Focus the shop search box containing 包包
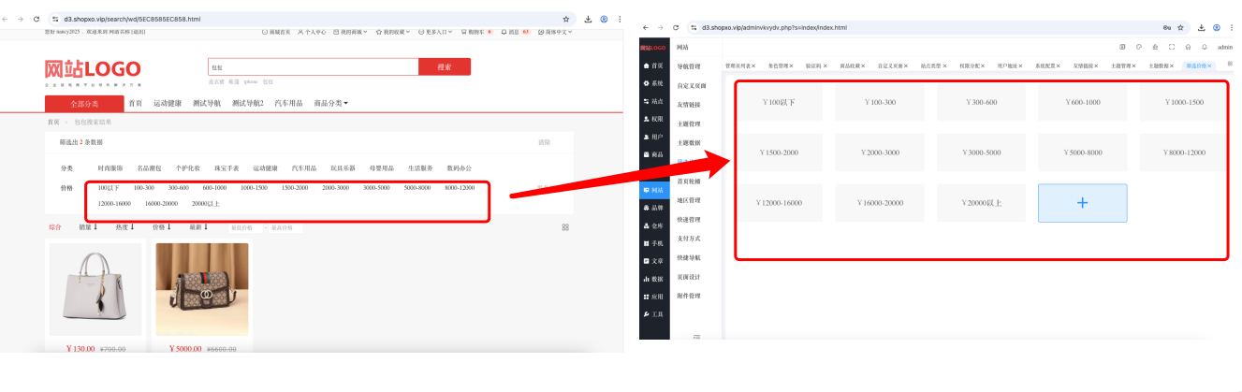 (x=313, y=66)
